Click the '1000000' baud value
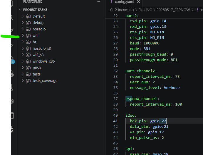Screen dimensions: 203x155 tap(151, 43)
